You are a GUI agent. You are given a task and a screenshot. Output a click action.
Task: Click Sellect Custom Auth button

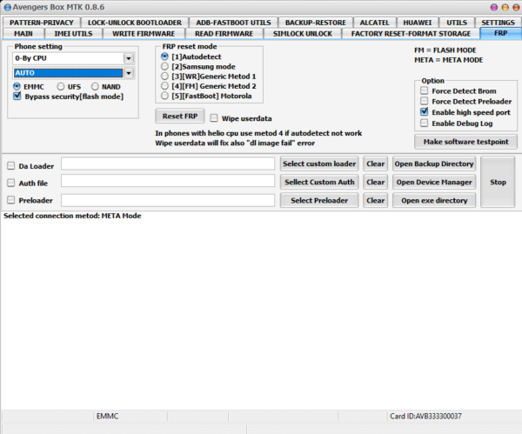point(319,182)
